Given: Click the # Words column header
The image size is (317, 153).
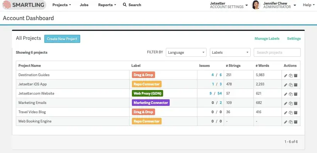Looking at the screenshot, I should [x=262, y=65].
